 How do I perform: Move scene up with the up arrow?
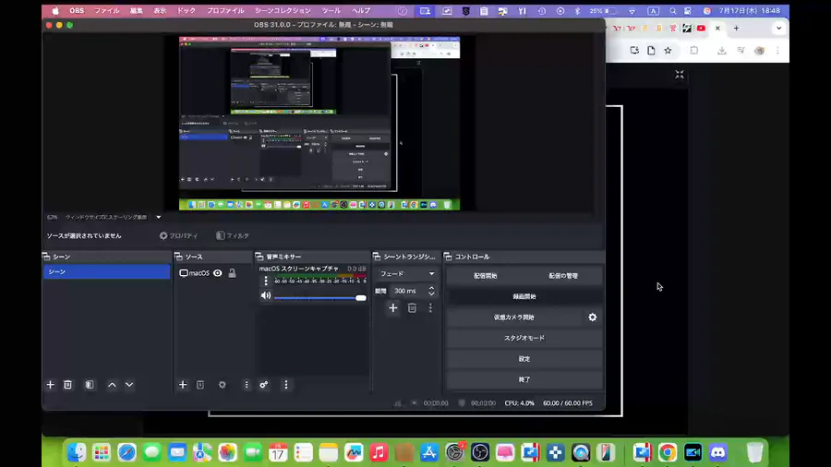click(x=112, y=385)
